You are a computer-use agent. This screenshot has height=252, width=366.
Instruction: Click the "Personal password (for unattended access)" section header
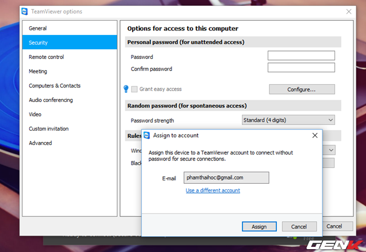(x=233, y=42)
